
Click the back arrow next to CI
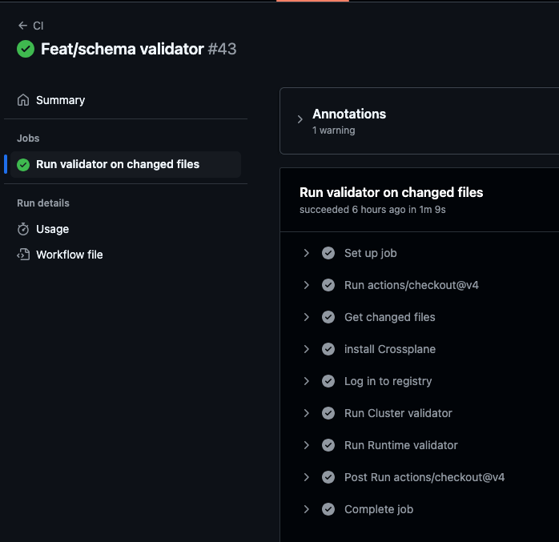pyautogui.click(x=22, y=26)
